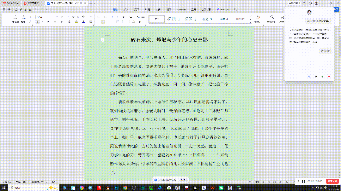Justify the paragraph text
This screenshot has height=191, width=341.
[113, 22]
